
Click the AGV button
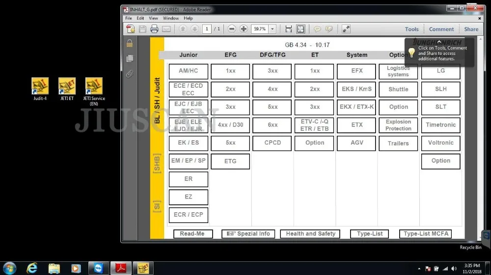[x=356, y=143]
